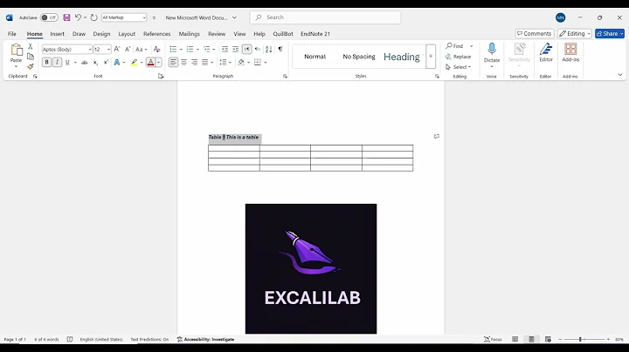Toggle Italic formatting
This screenshot has width=629, height=352.
click(57, 63)
